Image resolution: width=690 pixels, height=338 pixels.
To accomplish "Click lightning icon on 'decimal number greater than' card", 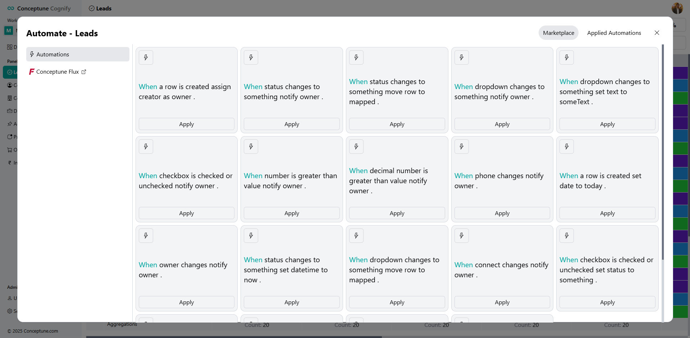I will tap(356, 147).
